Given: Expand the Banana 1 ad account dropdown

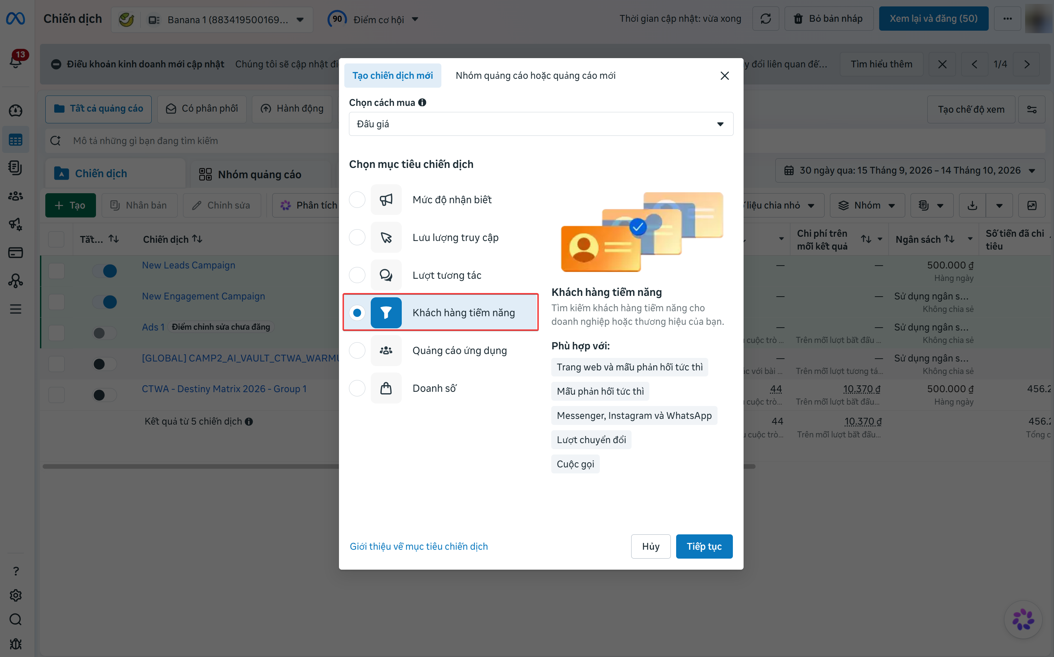Looking at the screenshot, I should pyautogui.click(x=300, y=20).
